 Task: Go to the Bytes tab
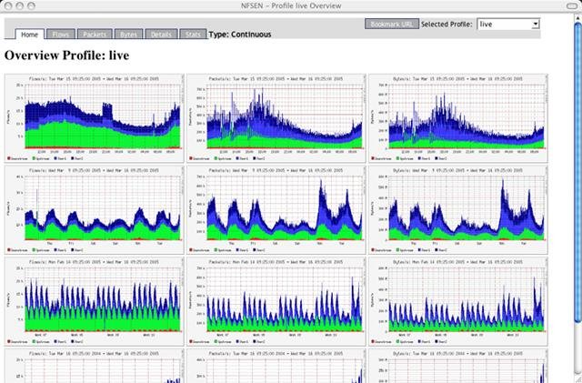pos(128,35)
